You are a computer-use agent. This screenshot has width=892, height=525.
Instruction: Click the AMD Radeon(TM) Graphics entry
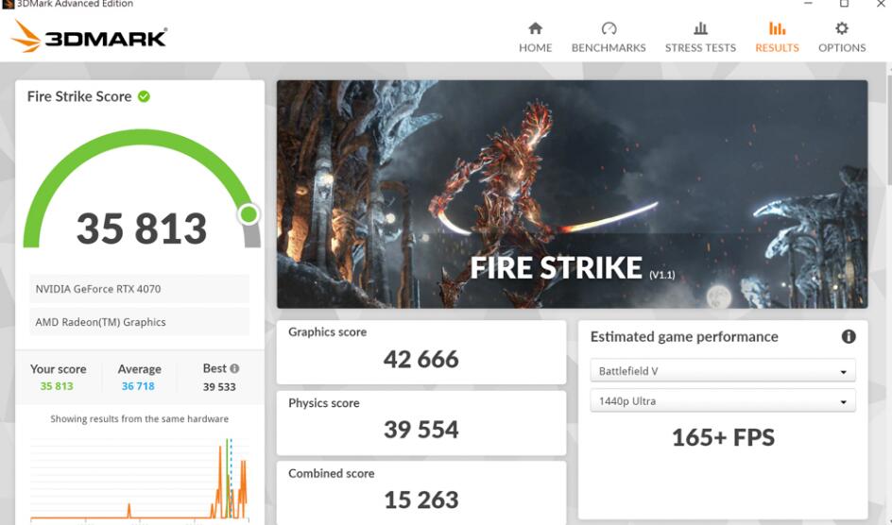pyautogui.click(x=140, y=322)
